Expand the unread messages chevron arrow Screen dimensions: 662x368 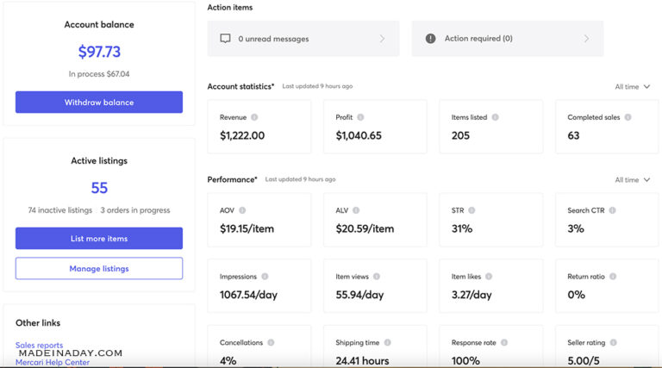point(382,39)
